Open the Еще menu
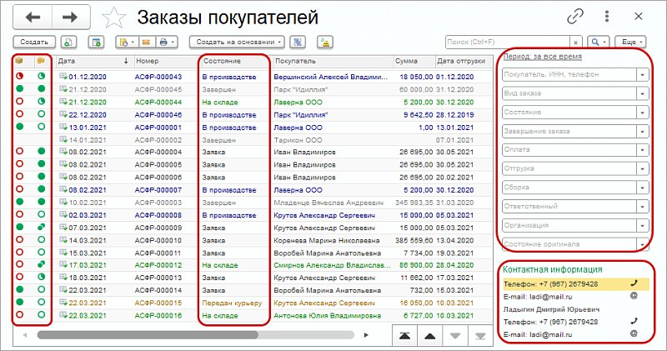The image size is (667, 351). click(631, 43)
